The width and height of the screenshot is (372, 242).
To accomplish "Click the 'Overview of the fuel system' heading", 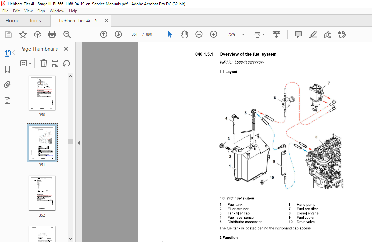I will coord(248,54).
